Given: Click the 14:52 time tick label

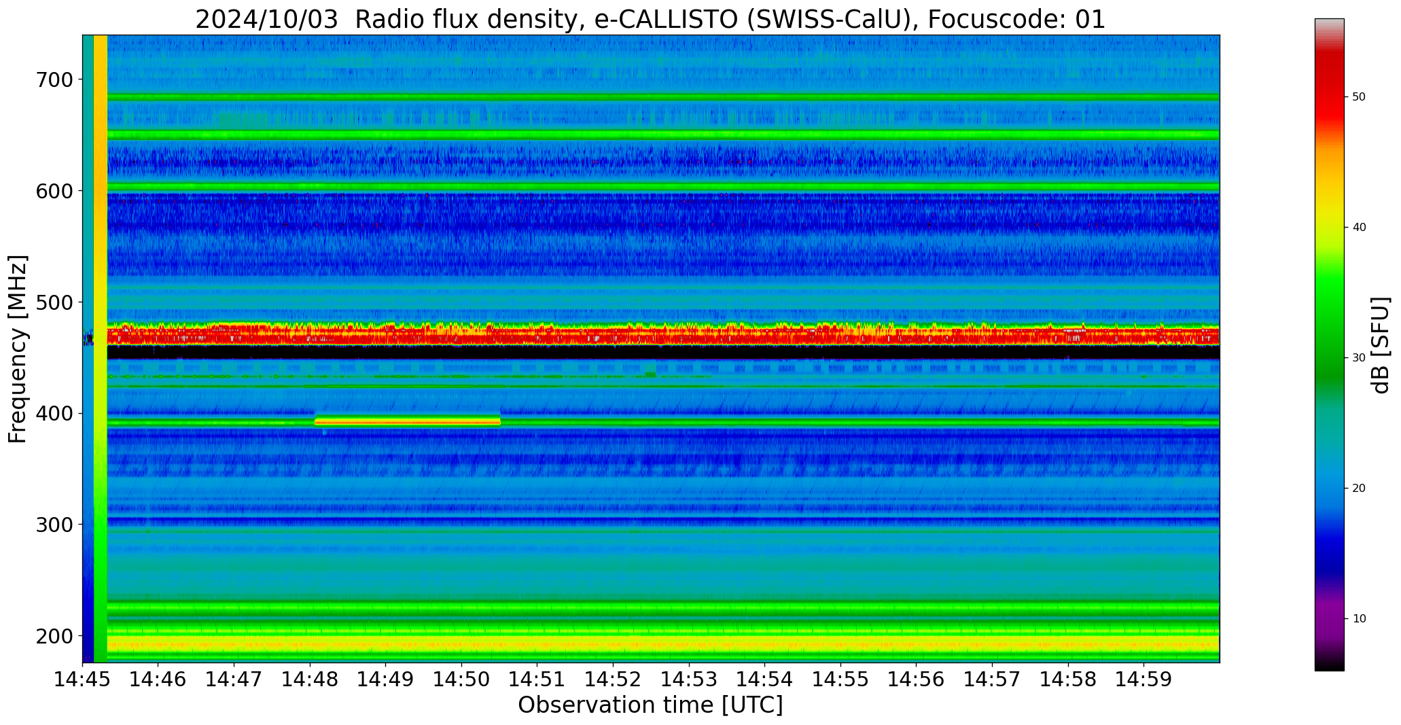Looking at the screenshot, I should point(614,679).
